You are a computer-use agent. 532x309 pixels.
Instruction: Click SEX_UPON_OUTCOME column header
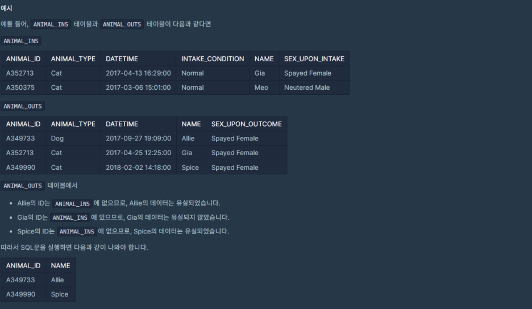(246, 124)
